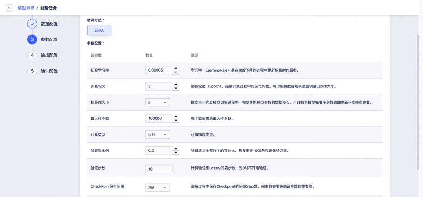This screenshot has height=197, width=423.
Task: Click the completed step checkmark for 数据配置
Action: 32,24
